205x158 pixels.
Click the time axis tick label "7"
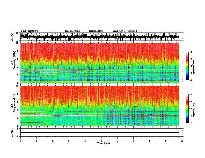(134, 141)
